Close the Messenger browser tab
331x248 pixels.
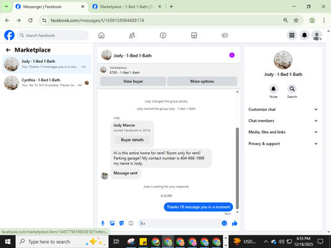pyautogui.click(x=83, y=7)
